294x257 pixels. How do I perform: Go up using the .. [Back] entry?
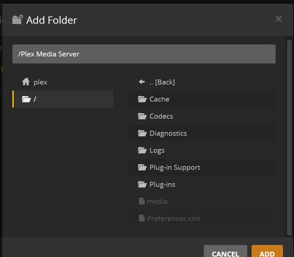(162, 82)
